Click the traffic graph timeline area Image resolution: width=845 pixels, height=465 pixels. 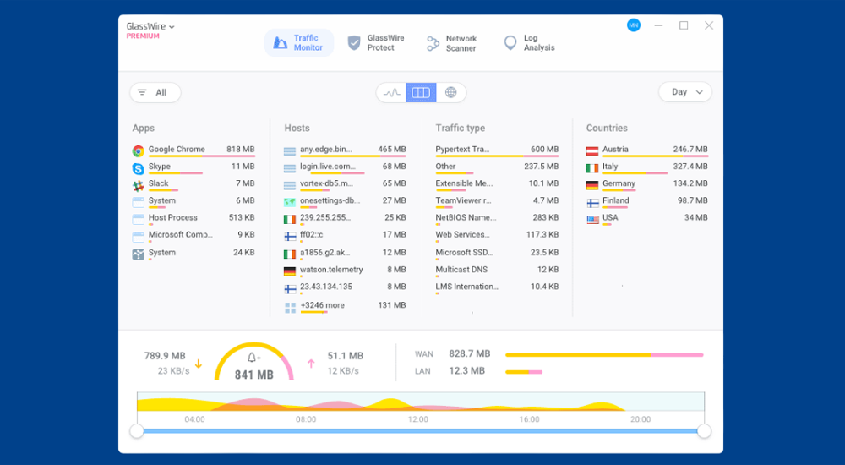point(420,402)
